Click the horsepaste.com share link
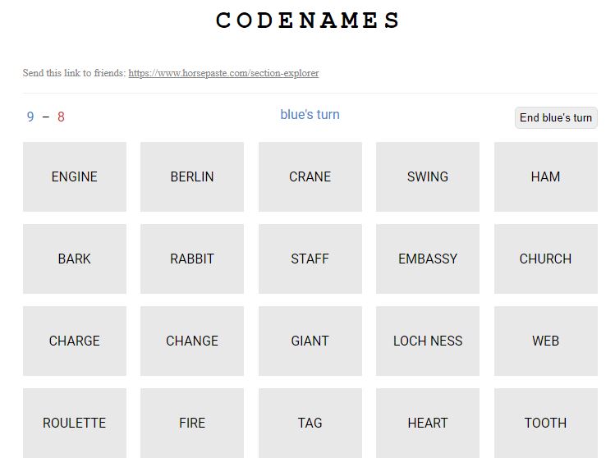615x458 pixels. pyautogui.click(x=223, y=73)
